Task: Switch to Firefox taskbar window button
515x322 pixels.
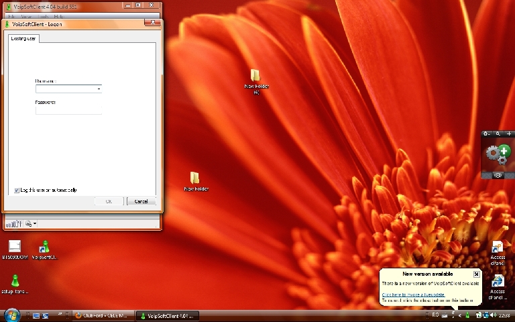Action: tap(103, 315)
